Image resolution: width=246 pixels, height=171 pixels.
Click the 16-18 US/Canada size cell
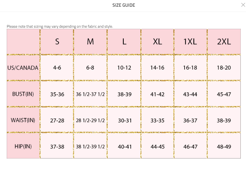point(190,68)
